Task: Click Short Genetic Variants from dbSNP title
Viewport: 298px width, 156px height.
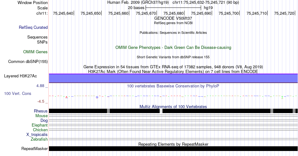Action: [x=173, y=57]
